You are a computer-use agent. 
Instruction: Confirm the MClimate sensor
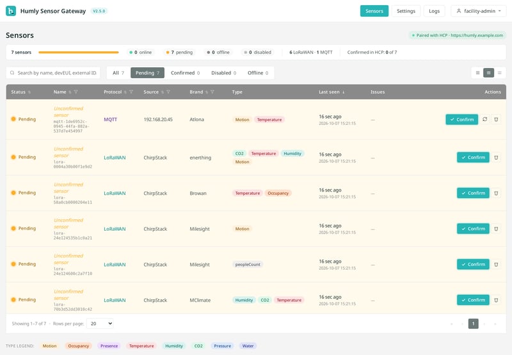473,300
